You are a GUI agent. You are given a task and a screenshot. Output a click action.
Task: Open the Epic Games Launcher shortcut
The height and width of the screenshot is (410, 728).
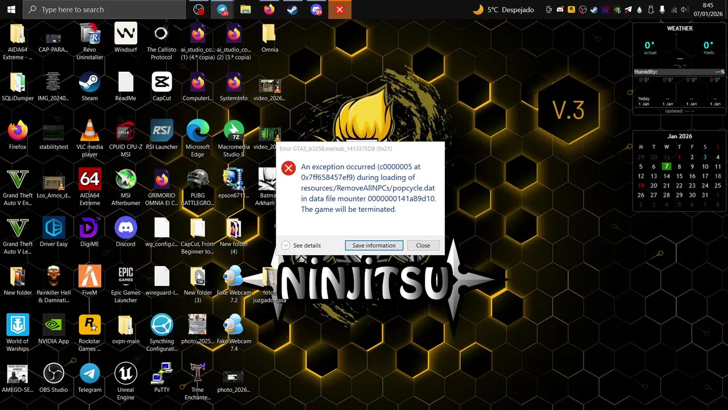tap(126, 285)
